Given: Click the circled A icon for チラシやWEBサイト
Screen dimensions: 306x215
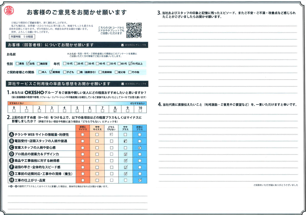Looking at the screenshot, I should (x=11, y=134).
